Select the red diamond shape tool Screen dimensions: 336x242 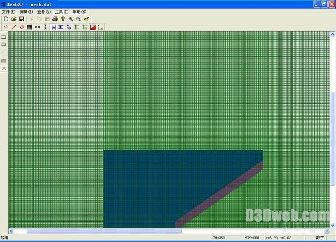click(x=22, y=27)
